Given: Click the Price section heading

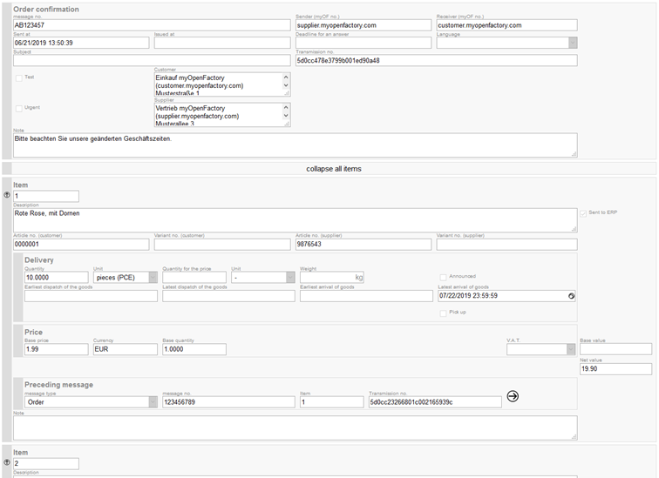Looking at the screenshot, I should (x=33, y=332).
